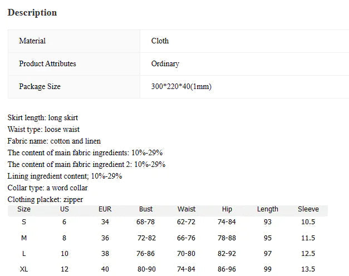Select the M size row label
Image resolution: width=349 pixels, height=276 pixels.
[24, 238]
